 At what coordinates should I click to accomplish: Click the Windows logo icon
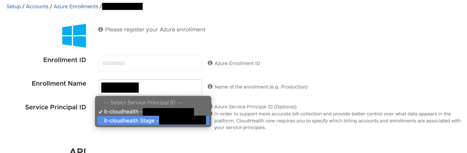(74, 36)
